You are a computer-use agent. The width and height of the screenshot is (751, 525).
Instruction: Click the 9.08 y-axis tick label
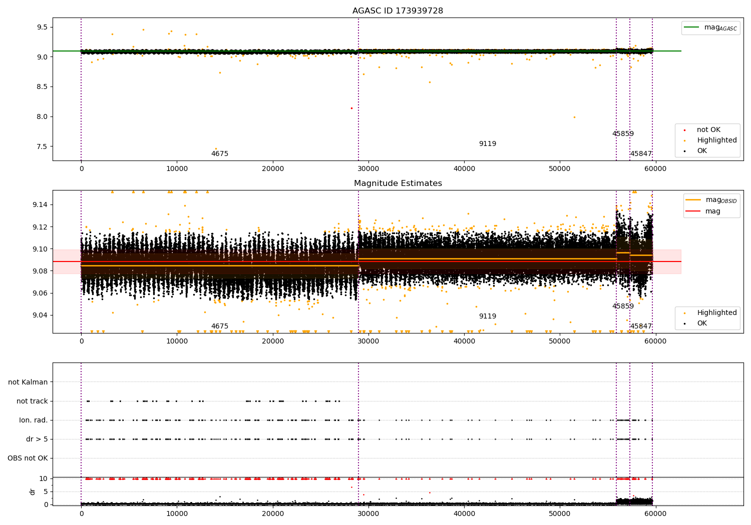pyautogui.click(x=40, y=271)
